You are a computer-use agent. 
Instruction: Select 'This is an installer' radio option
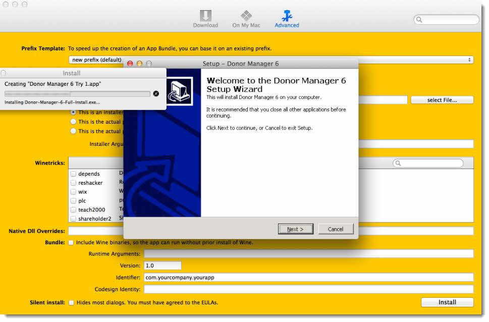click(73, 112)
